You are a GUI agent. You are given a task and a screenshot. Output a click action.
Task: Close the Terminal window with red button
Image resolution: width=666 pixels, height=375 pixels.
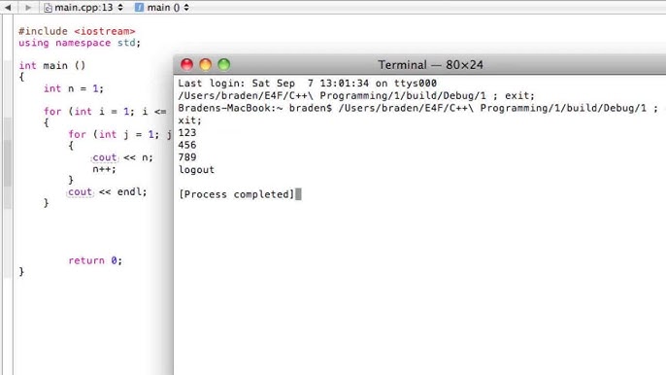186,65
